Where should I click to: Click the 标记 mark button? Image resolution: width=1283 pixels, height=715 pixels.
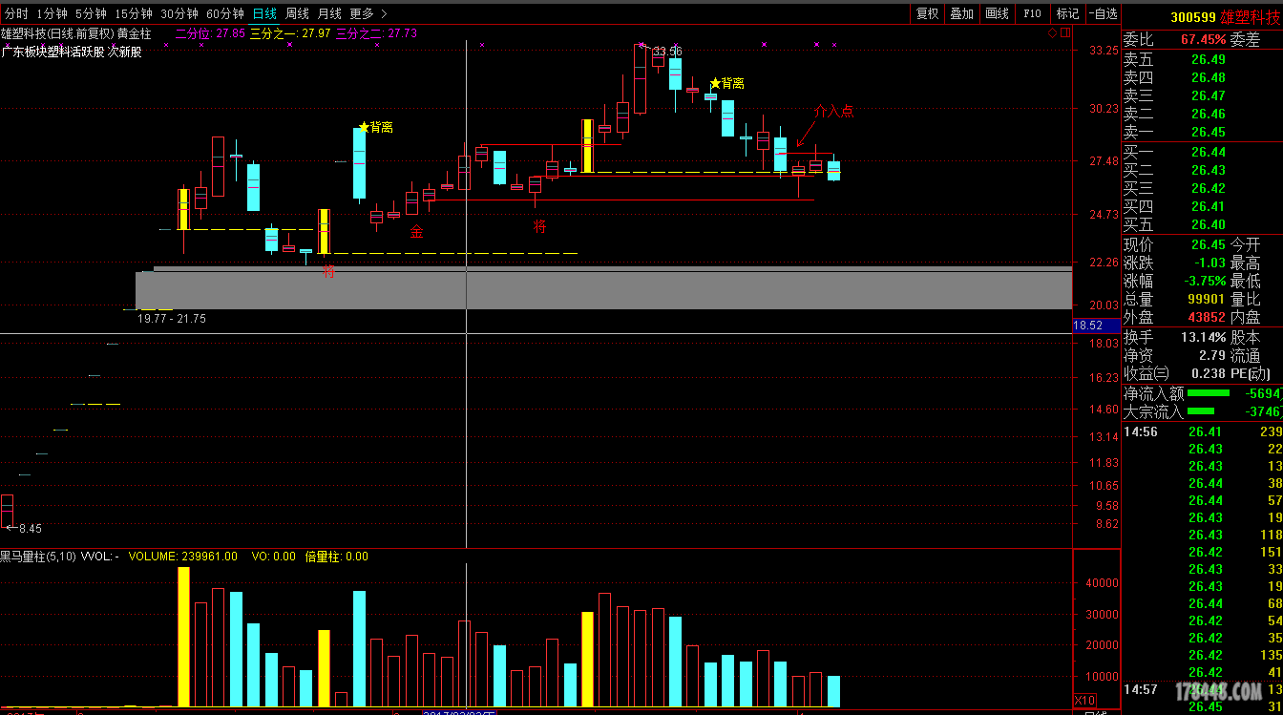1066,13
